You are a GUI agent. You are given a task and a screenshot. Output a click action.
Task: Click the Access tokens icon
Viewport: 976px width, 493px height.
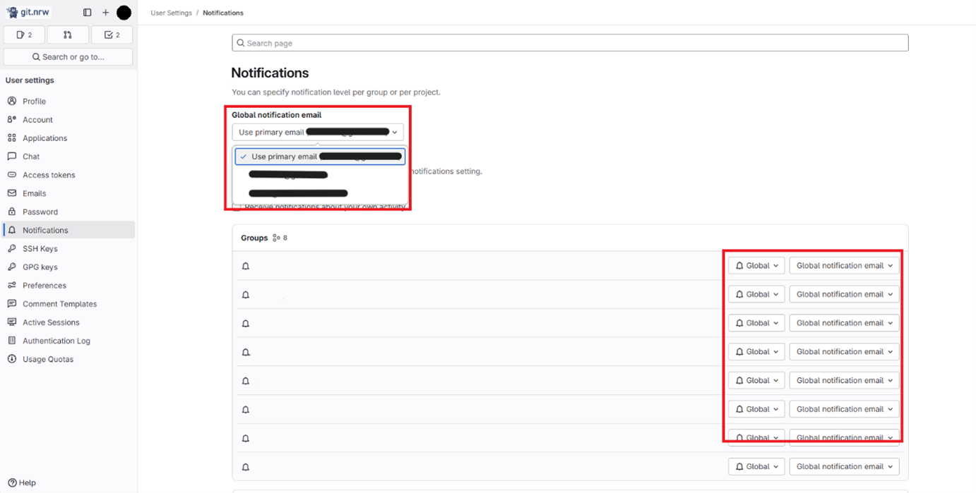[12, 174]
